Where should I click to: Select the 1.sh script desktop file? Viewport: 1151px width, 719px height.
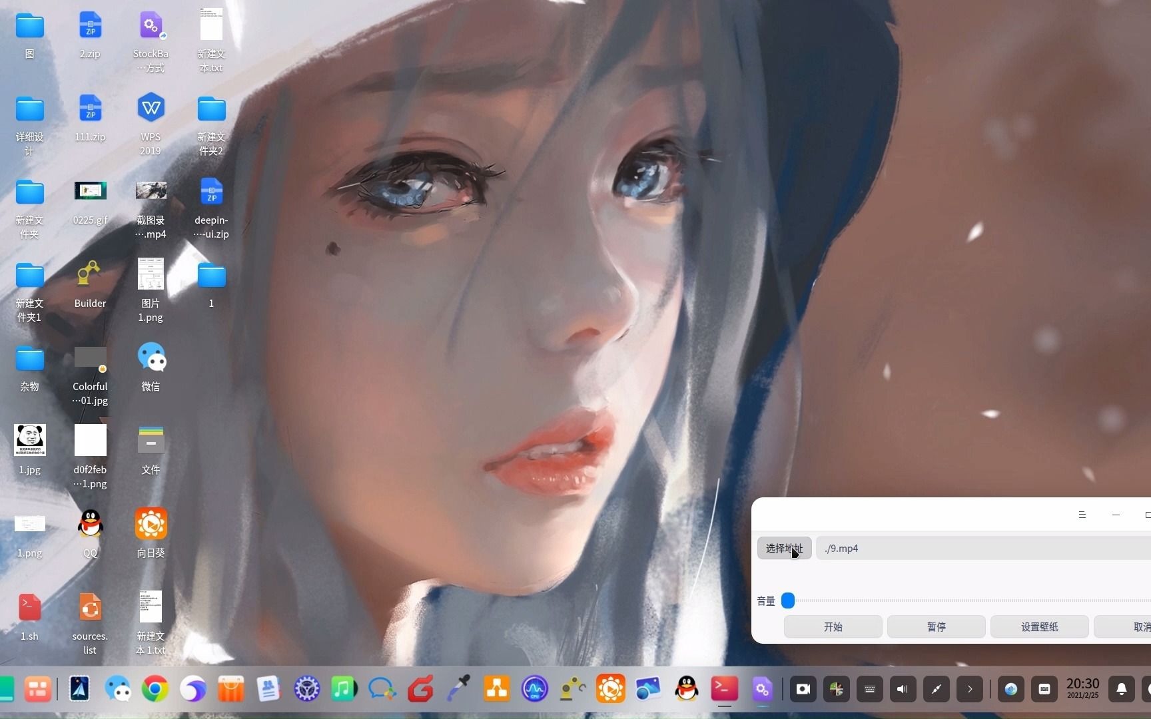pos(29,617)
